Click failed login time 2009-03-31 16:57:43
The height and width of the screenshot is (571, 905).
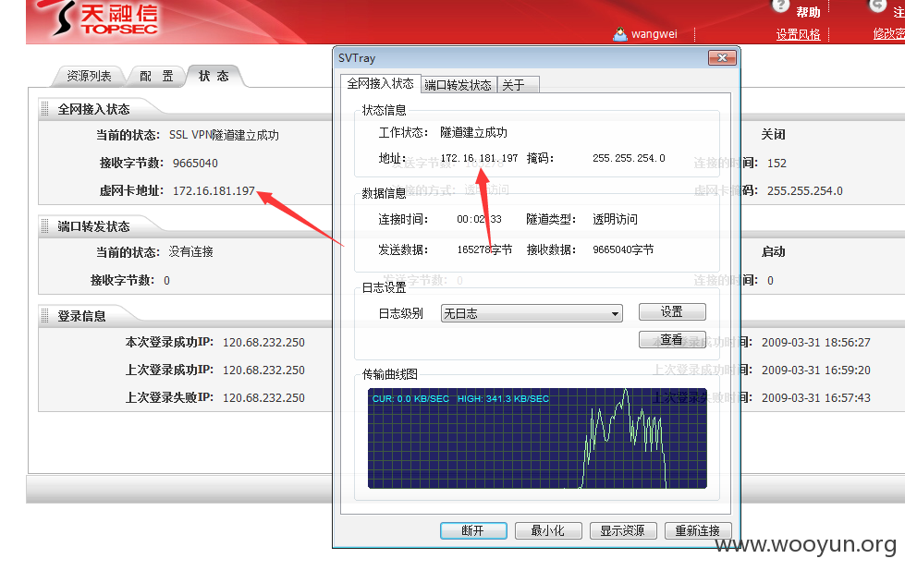(x=816, y=398)
